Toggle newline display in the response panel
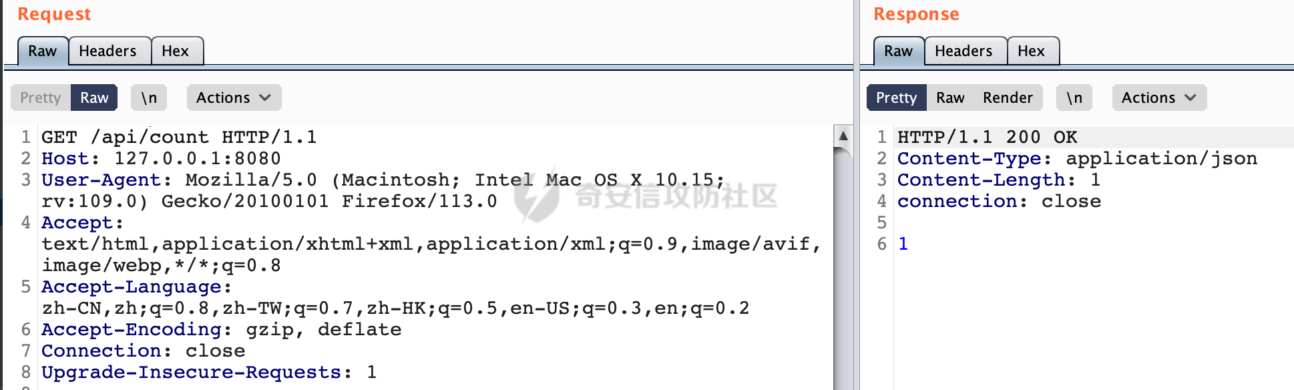Image resolution: width=1294 pixels, height=390 pixels. click(1074, 97)
